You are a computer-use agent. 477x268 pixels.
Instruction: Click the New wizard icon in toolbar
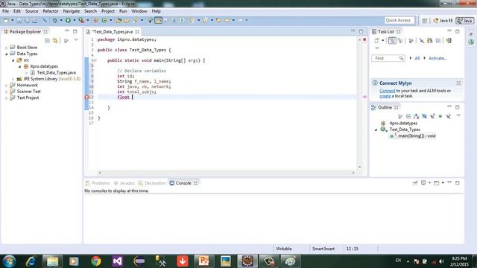coord(6,20)
